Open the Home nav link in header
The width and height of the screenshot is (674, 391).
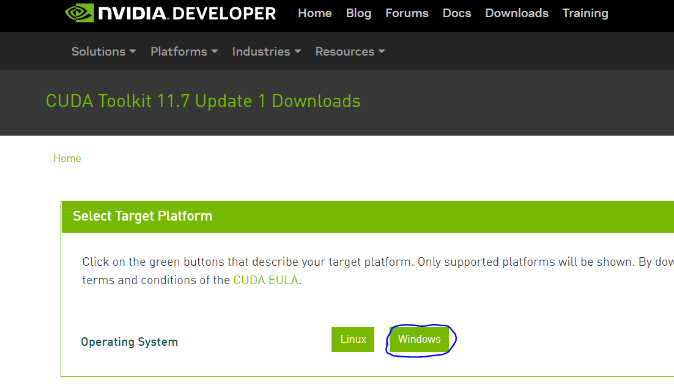(x=314, y=13)
